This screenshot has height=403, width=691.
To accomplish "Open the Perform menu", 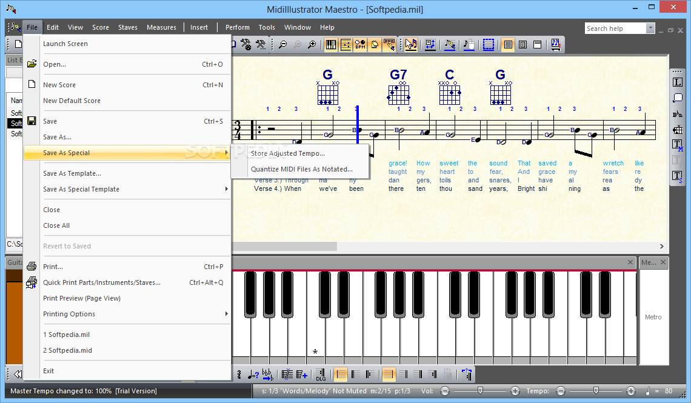I will click(x=238, y=27).
